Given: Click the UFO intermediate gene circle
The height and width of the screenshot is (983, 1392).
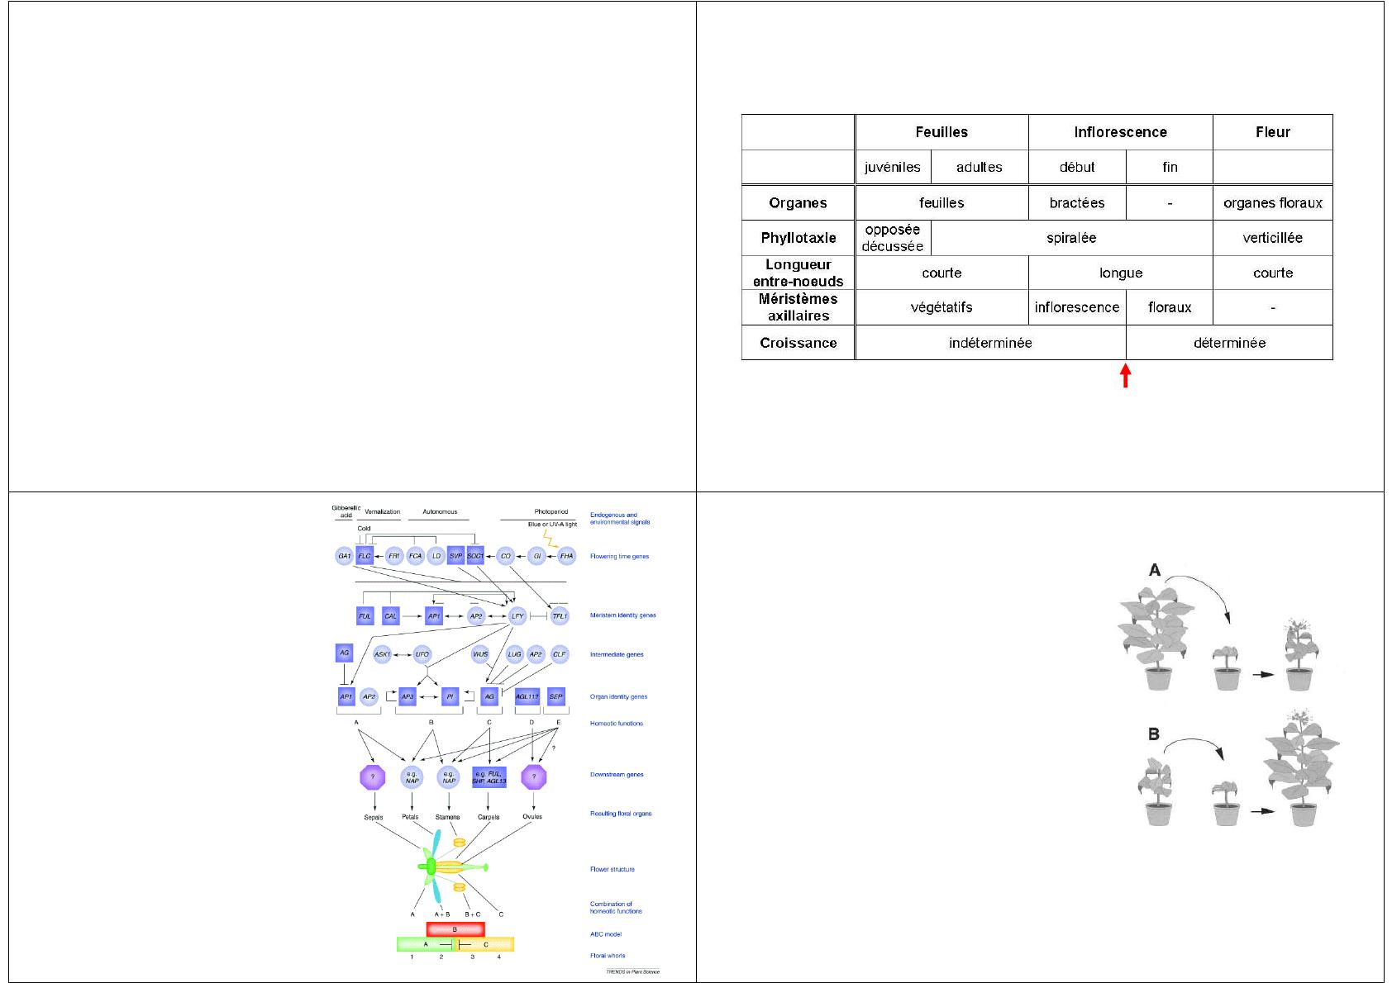Looking at the screenshot, I should pos(422,654).
